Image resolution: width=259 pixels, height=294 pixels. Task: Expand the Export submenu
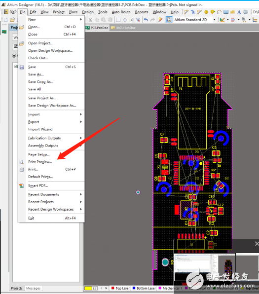81,122
